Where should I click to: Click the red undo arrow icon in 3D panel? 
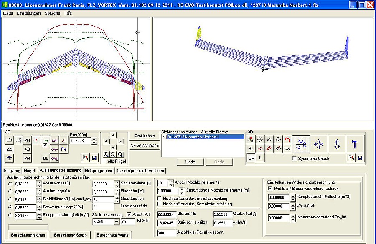287,139
